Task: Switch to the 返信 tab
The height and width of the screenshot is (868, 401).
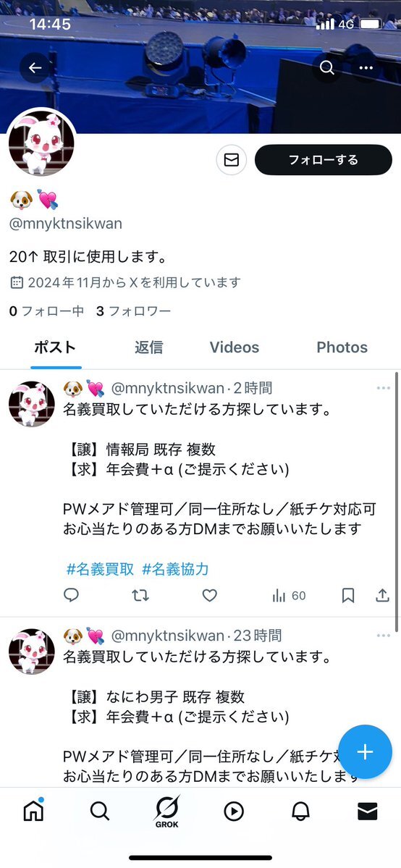Action: [x=149, y=347]
